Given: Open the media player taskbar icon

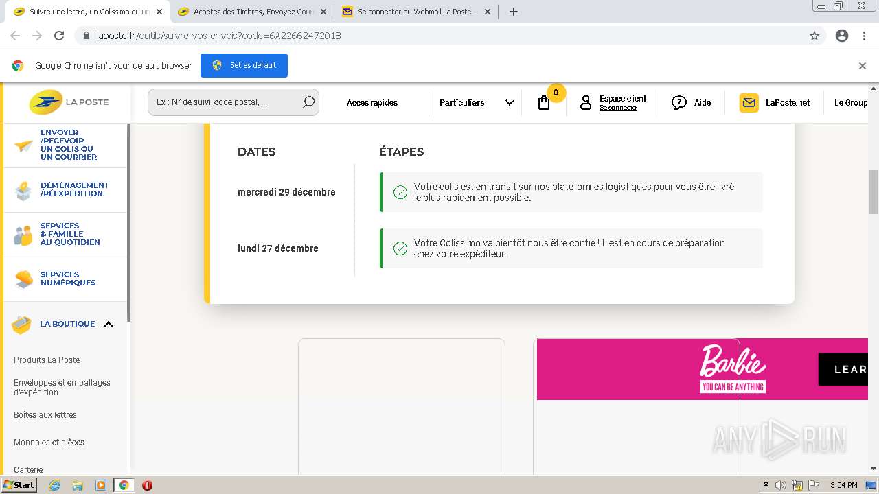Looking at the screenshot, I should [x=101, y=485].
